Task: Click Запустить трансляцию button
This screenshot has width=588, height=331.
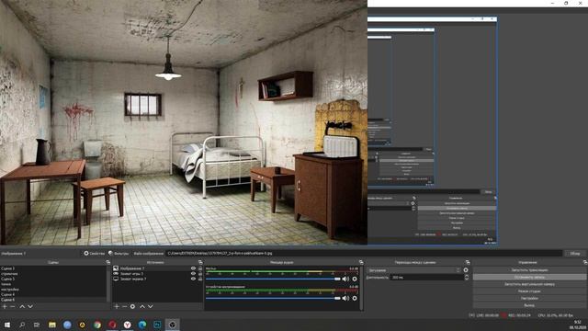Action: coord(529,269)
